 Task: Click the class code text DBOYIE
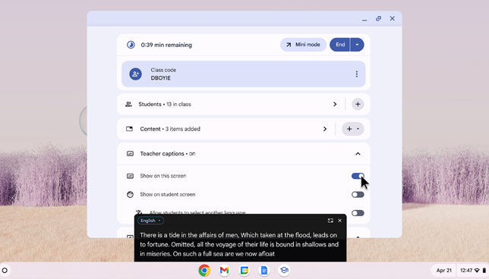[x=161, y=78]
